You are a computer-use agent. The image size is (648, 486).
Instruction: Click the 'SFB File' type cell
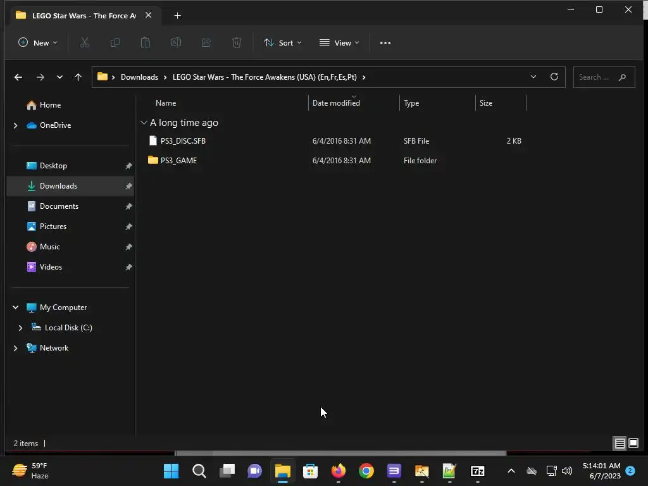[416, 141]
